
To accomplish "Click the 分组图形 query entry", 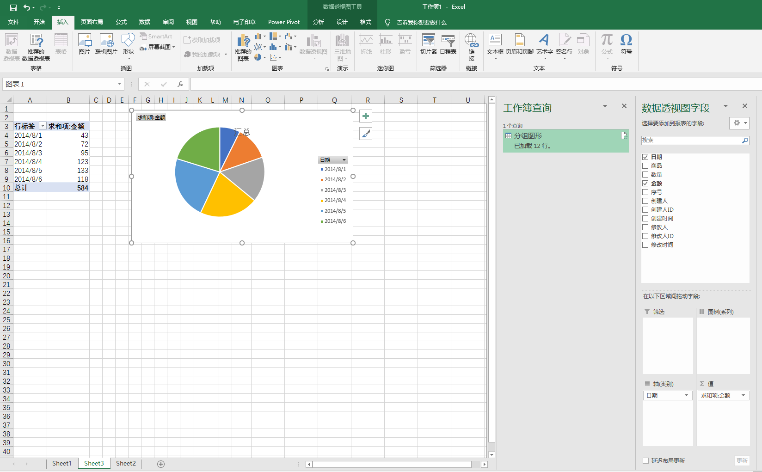I will (x=565, y=141).
